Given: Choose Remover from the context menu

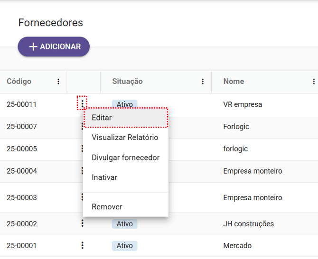Looking at the screenshot, I should [x=107, y=207].
